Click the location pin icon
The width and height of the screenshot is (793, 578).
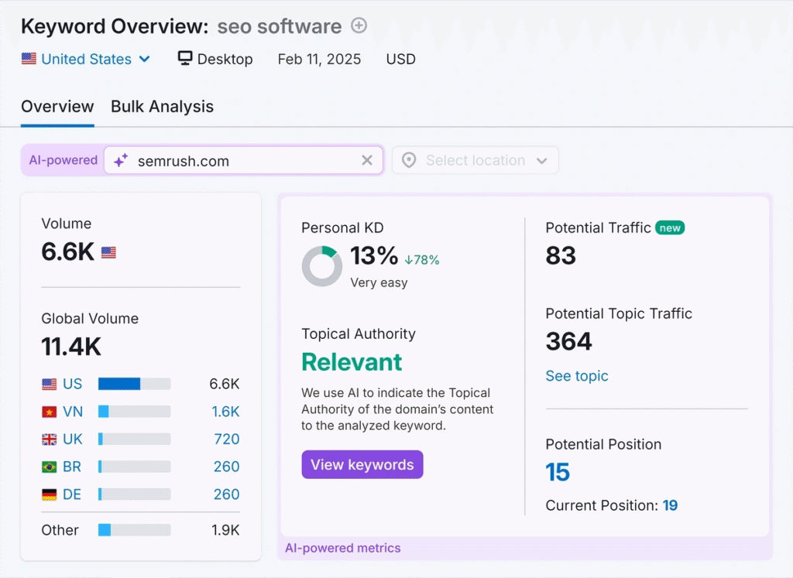tap(409, 160)
